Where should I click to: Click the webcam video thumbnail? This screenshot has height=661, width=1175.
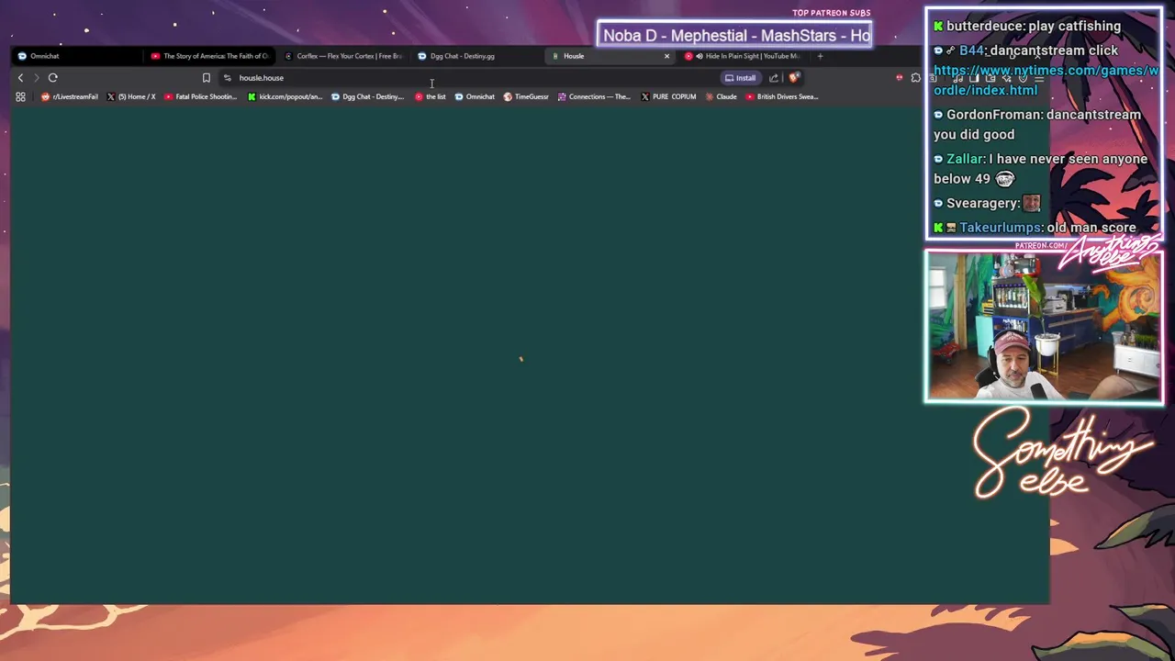pos(1044,327)
